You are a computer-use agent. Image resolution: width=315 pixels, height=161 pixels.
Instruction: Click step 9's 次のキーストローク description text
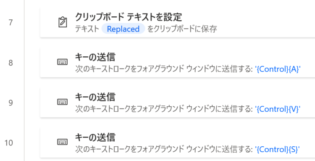click(x=164, y=109)
